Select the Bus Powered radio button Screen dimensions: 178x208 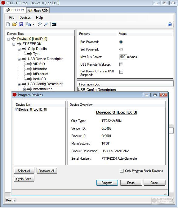click(x=121, y=42)
